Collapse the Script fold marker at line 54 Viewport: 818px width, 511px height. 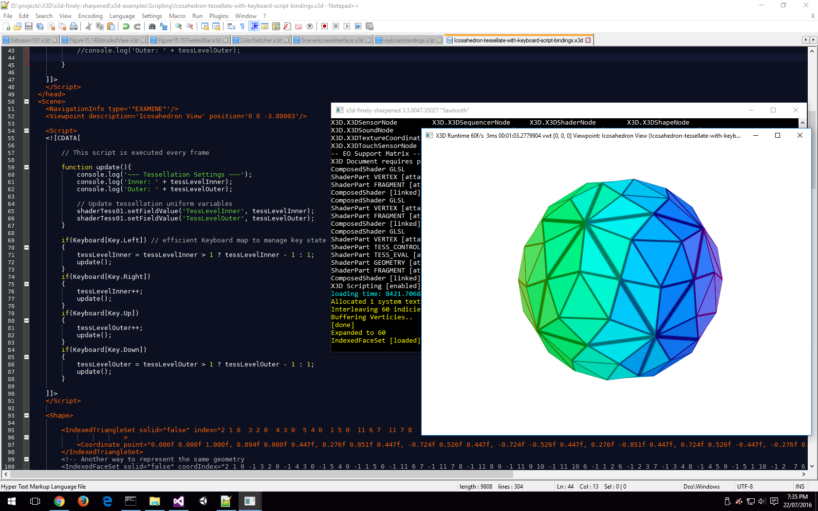[x=26, y=131]
